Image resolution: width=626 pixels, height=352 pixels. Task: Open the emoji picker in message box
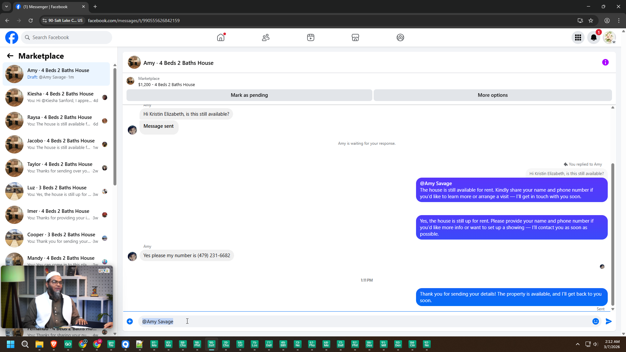[596, 321]
